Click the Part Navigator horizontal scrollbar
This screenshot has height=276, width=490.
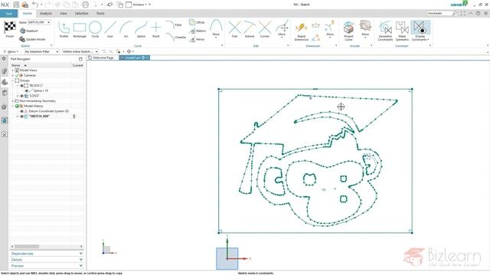tap(27, 247)
